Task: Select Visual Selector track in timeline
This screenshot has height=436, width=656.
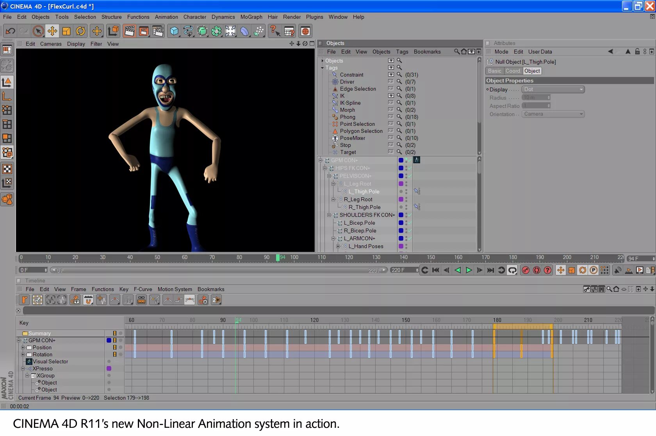Action: (x=50, y=361)
